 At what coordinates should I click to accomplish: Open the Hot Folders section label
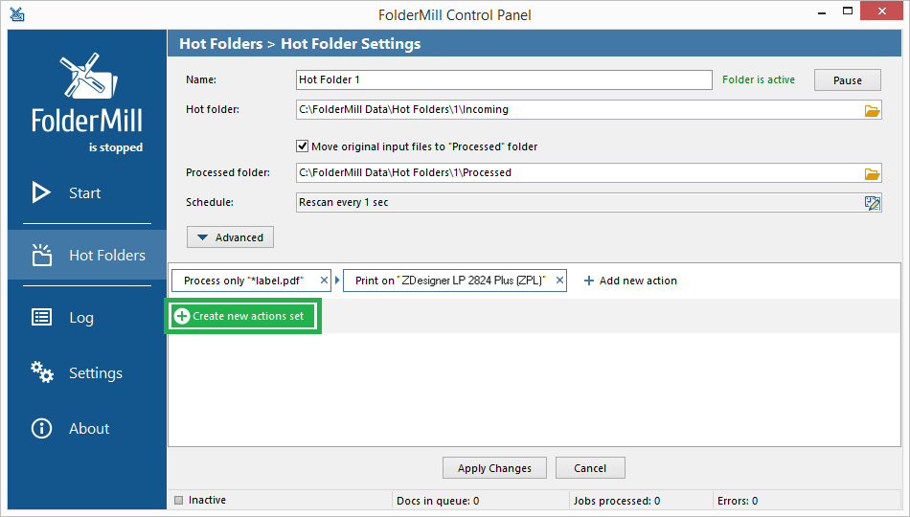tap(107, 256)
